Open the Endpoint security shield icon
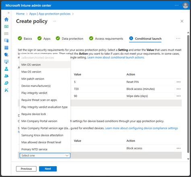This screenshot has width=191, height=177. point(6,55)
